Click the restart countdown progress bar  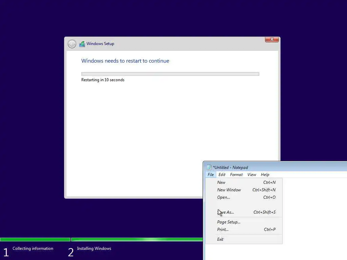170,74
